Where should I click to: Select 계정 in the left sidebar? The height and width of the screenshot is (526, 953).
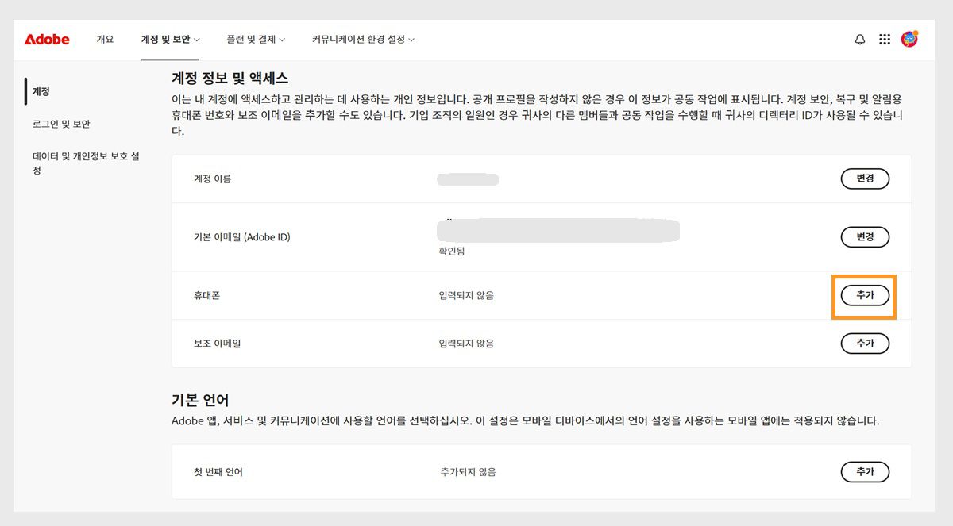(x=41, y=91)
